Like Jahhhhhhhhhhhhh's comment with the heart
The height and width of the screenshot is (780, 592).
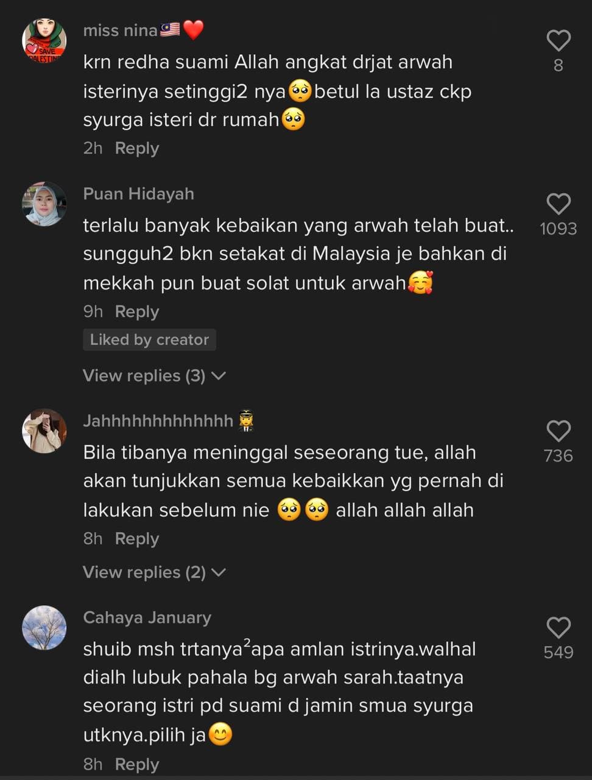(x=558, y=431)
